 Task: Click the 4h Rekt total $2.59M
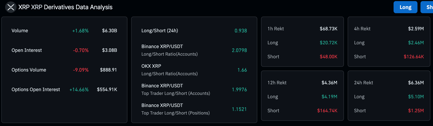(x=416, y=29)
